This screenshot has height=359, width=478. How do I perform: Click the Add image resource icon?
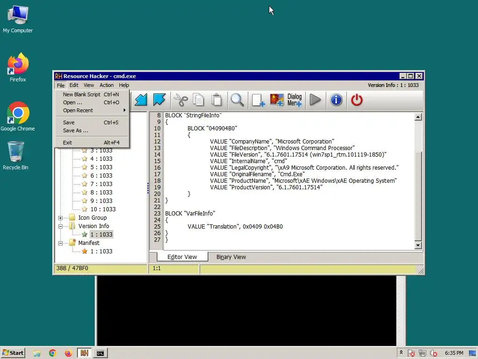tap(276, 100)
